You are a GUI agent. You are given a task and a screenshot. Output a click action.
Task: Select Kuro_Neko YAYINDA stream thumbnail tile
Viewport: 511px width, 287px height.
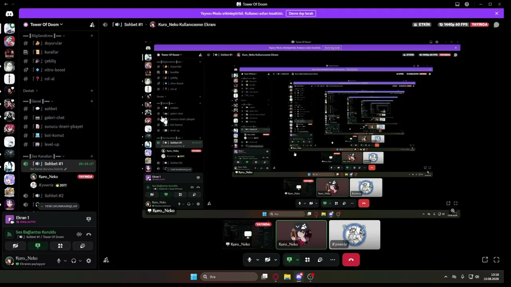(x=249, y=235)
